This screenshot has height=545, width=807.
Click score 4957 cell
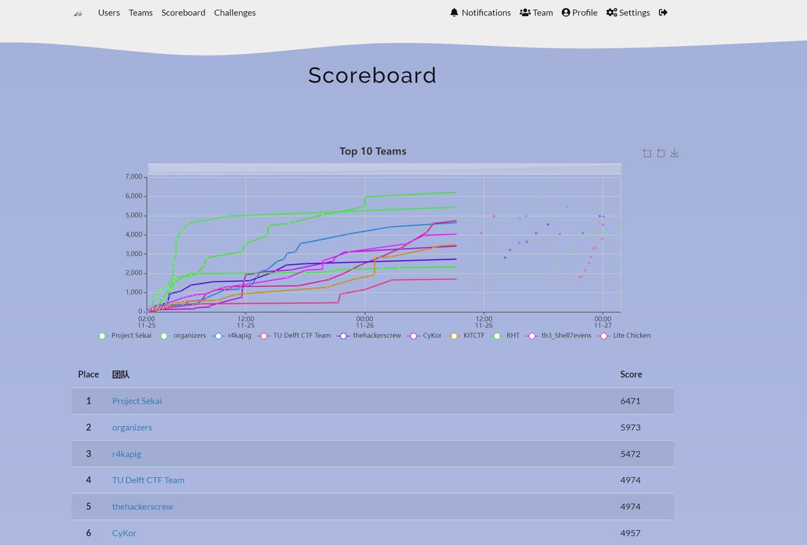(630, 533)
